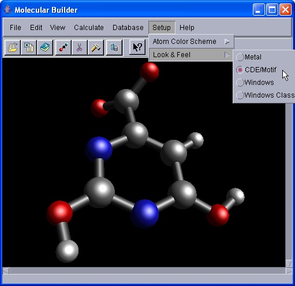
Task: Click the Setup menu item
Action: 162,28
